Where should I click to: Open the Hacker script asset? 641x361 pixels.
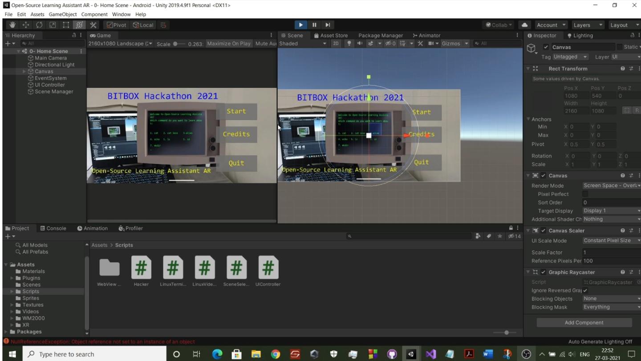coord(141,271)
